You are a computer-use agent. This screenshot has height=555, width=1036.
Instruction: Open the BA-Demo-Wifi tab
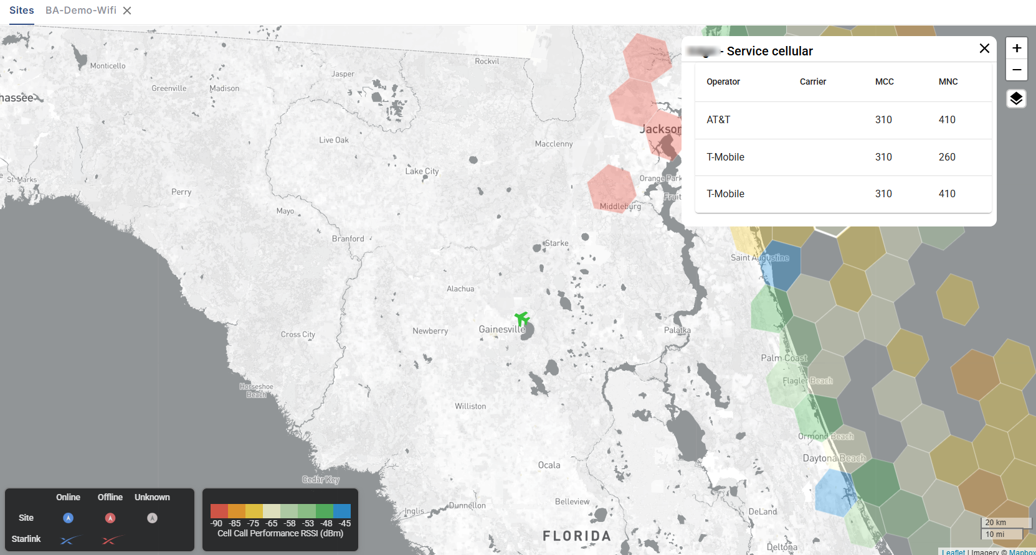81,11
